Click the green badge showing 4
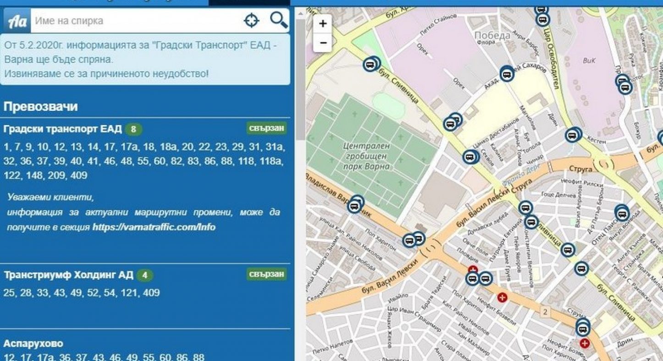 144,275
